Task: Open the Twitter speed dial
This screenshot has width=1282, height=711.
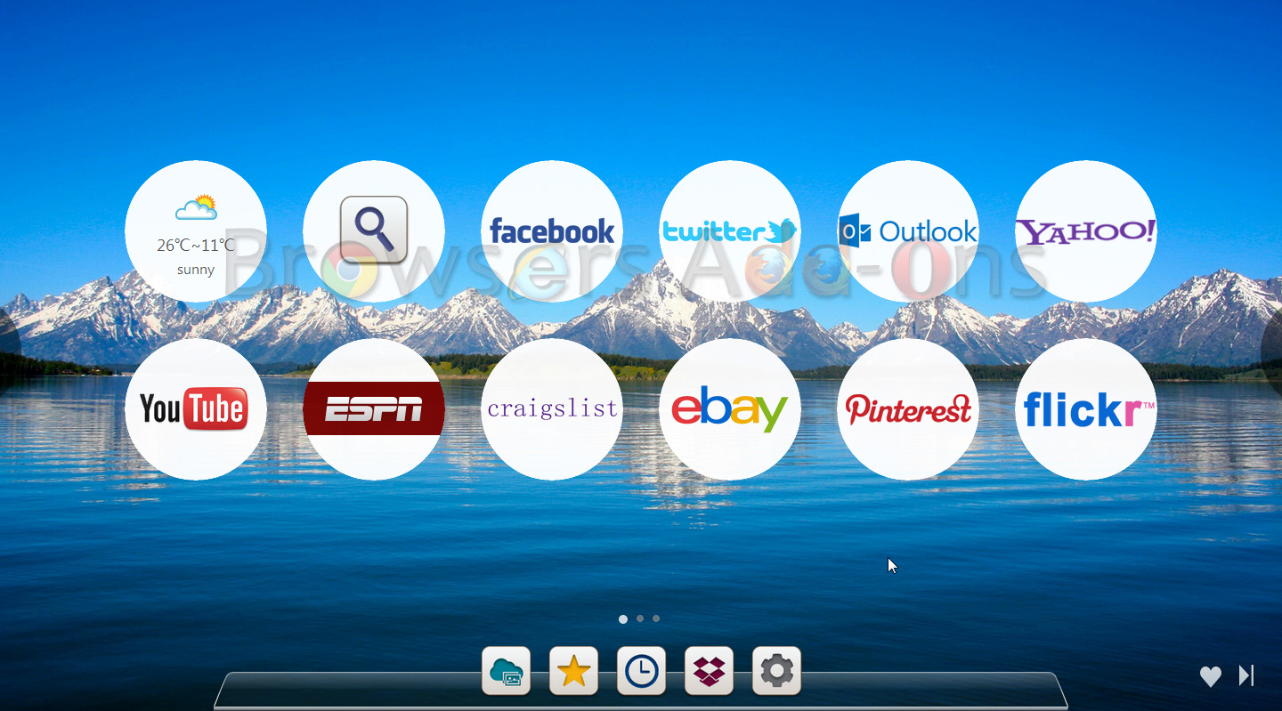Action: pyautogui.click(x=730, y=230)
